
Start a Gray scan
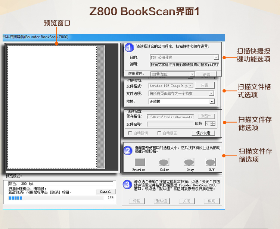tap(190, 162)
